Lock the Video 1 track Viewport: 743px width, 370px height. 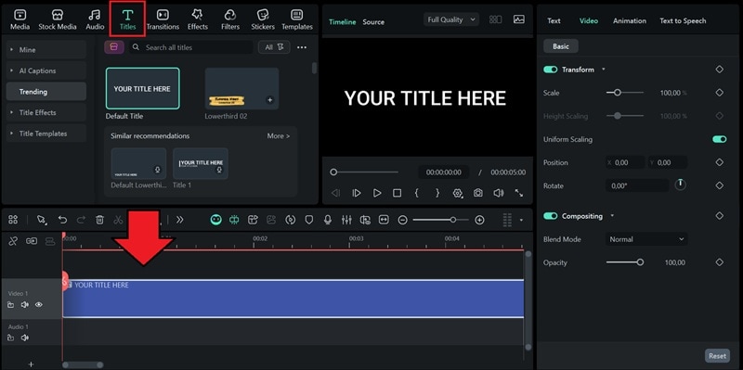[x=10, y=305]
